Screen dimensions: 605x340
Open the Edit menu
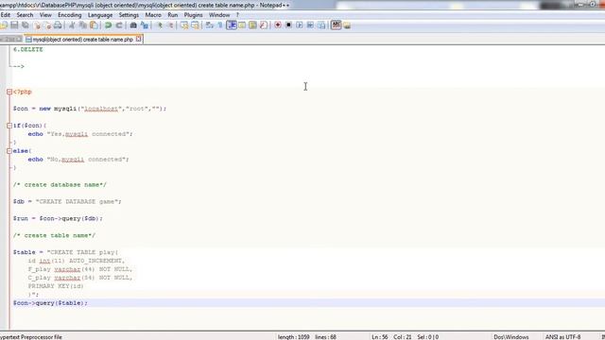(6, 15)
